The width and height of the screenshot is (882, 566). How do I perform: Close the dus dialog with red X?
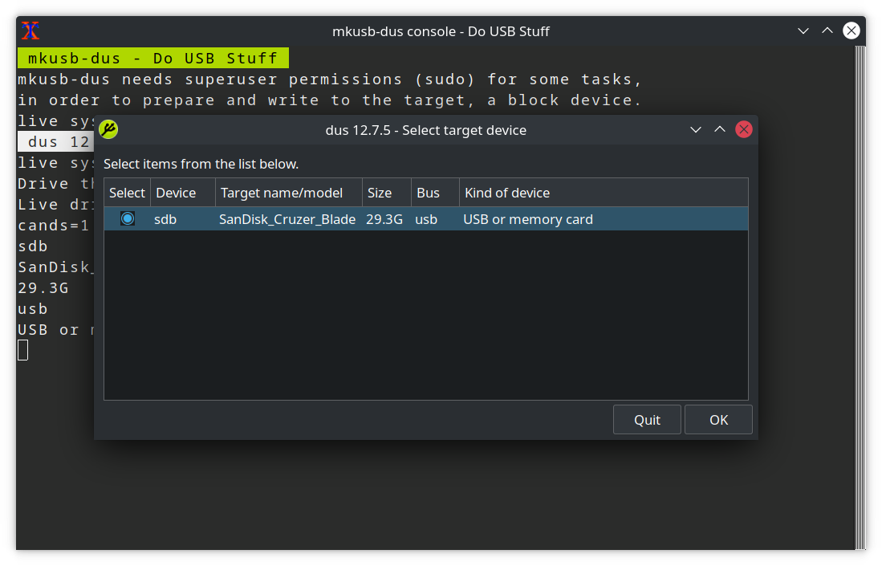click(744, 129)
